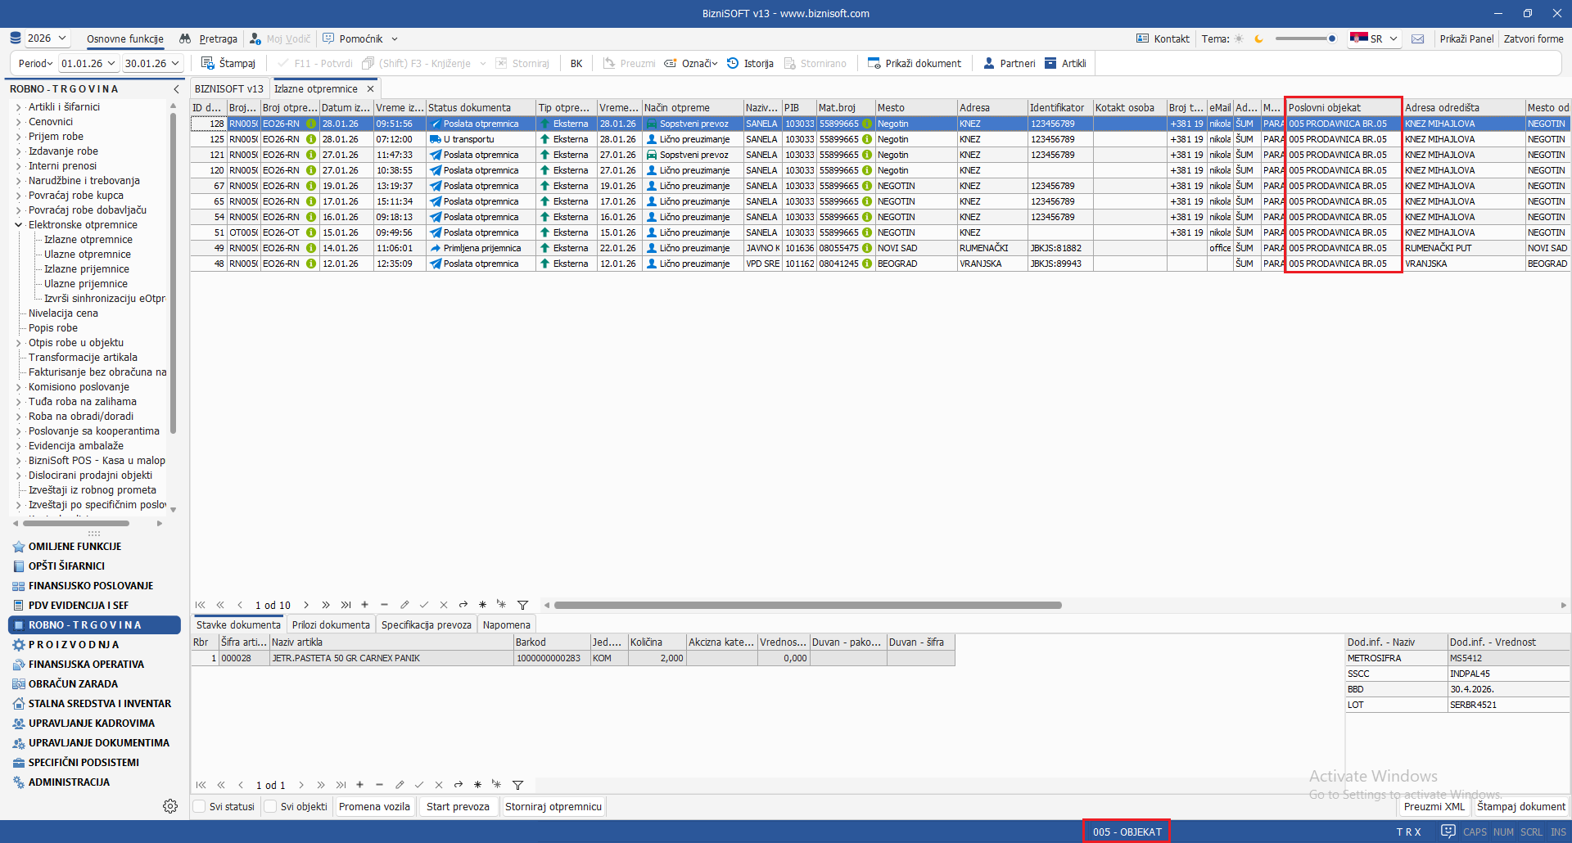Click the mail envelope icon in the header
This screenshot has width=1572, height=843.
click(x=1418, y=38)
